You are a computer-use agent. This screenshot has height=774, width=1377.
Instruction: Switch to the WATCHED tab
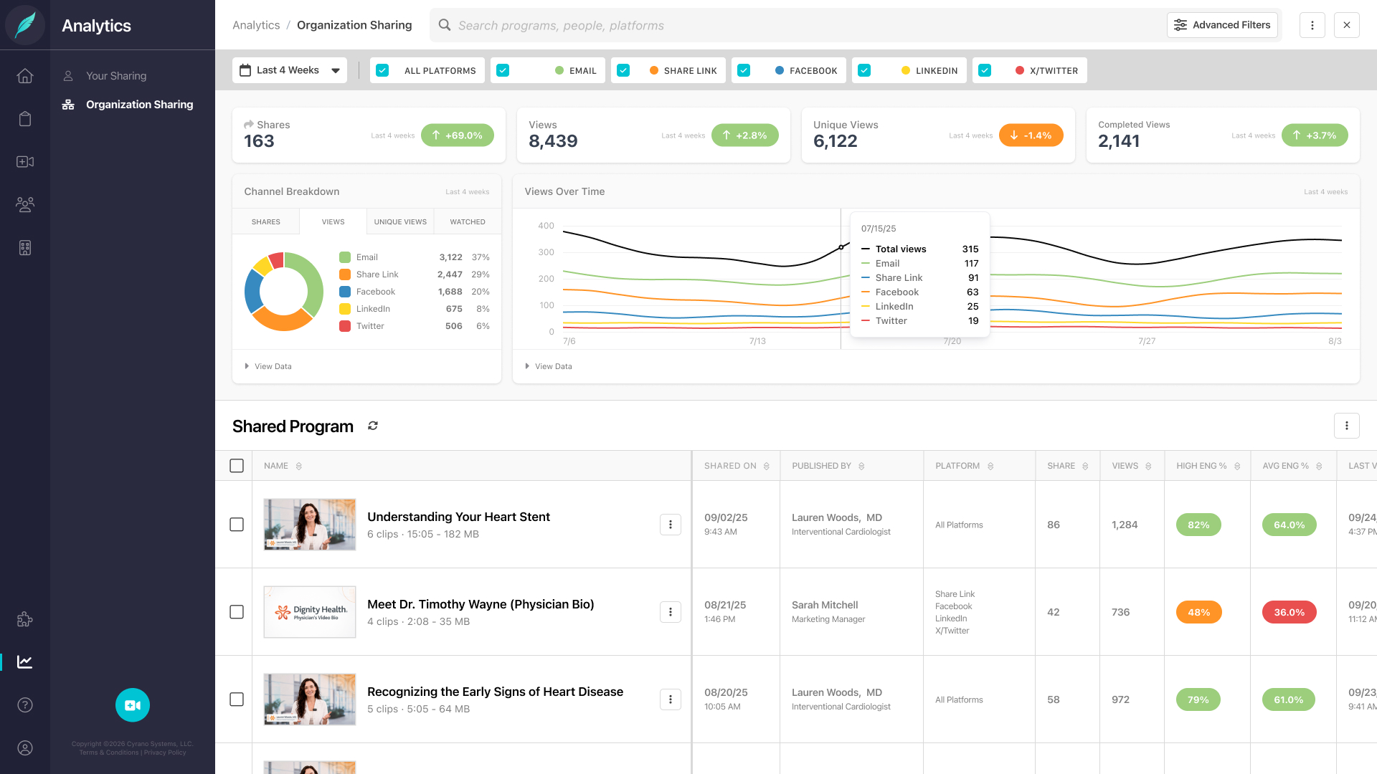click(468, 222)
